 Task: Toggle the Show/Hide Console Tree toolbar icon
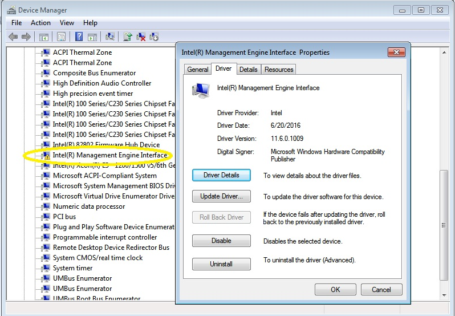coord(44,37)
